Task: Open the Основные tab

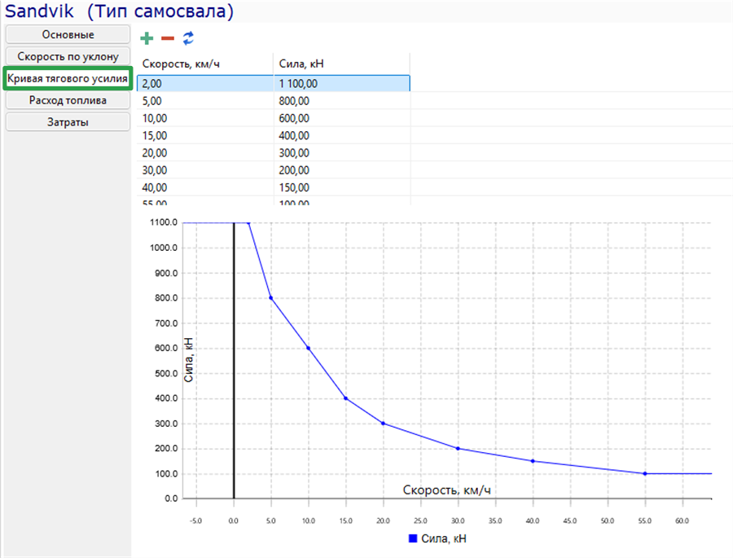Action: click(68, 34)
